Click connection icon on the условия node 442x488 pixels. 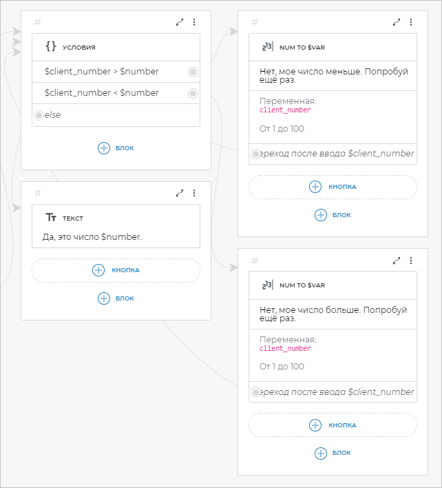pyautogui.click(x=180, y=22)
